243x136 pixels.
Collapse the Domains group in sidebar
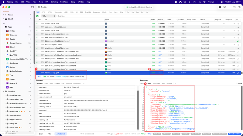click(x=3, y=91)
